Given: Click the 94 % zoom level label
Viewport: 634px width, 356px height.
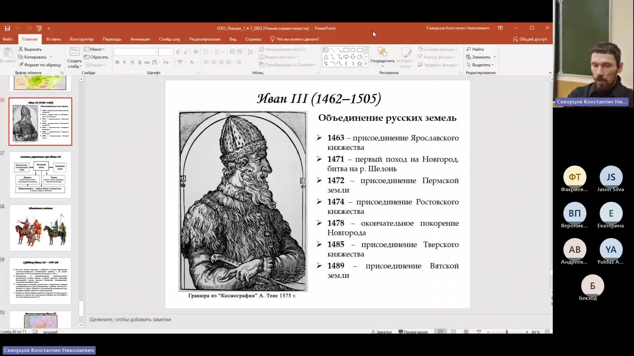Looking at the screenshot, I should (536, 332).
